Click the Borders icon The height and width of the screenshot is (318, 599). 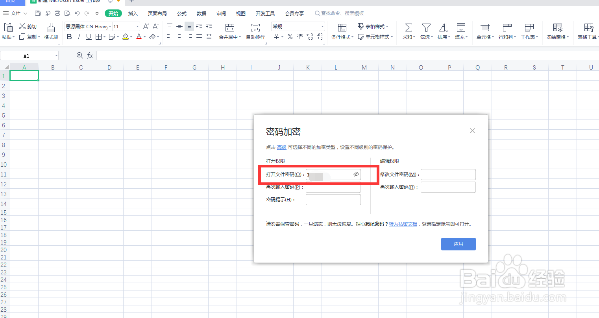click(x=98, y=37)
